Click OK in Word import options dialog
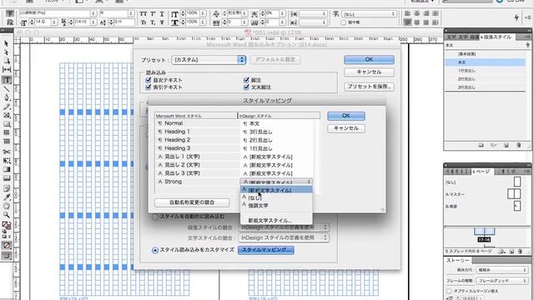This screenshot has height=300, width=534. tap(369, 59)
